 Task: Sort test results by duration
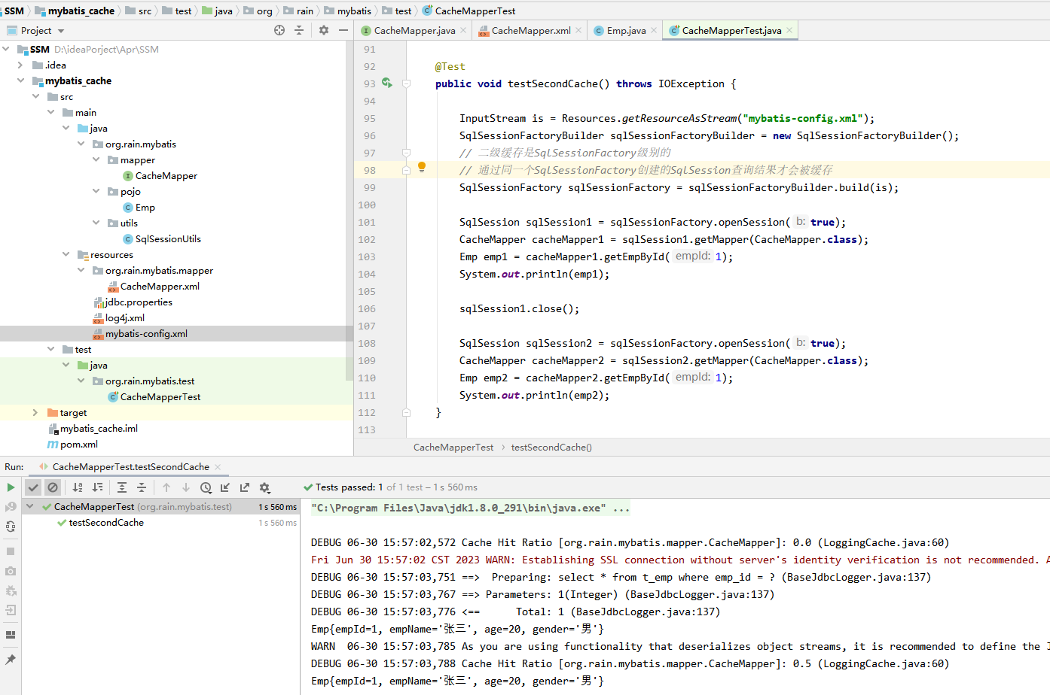97,487
